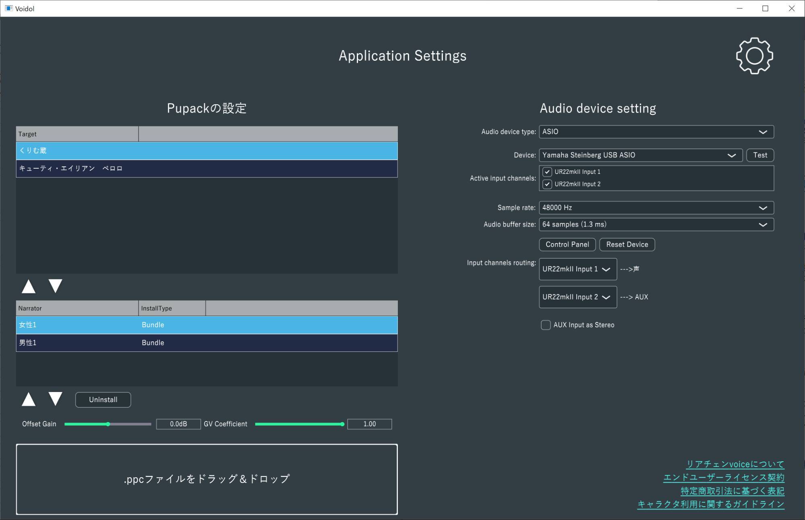The width and height of the screenshot is (805, 520).
Task: Open the Audio buffer size dropdown
Action: pos(656,225)
